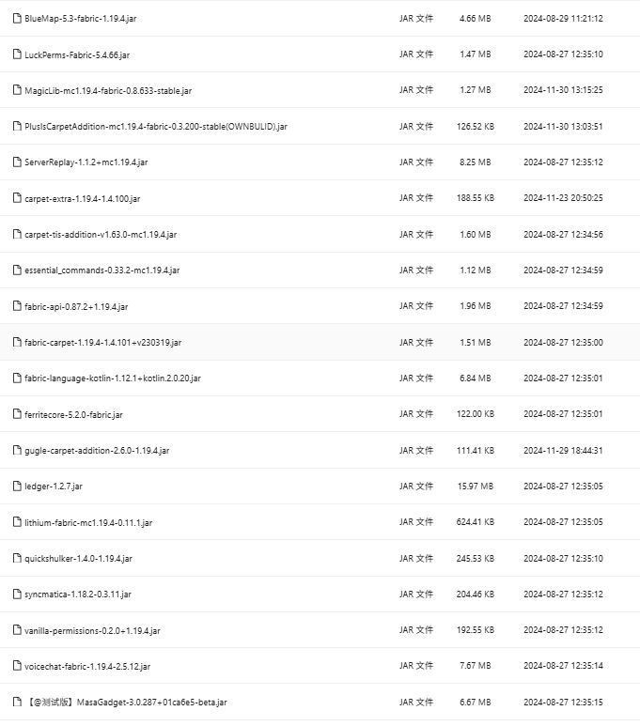Select fabric-language-kotlin-1.12.1+kotlin.2.0.20.jar
The width and height of the screenshot is (640, 726).
113,378
